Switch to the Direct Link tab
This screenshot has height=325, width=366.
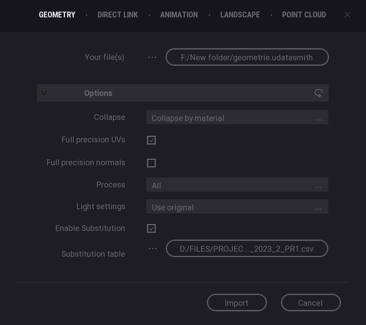(118, 15)
